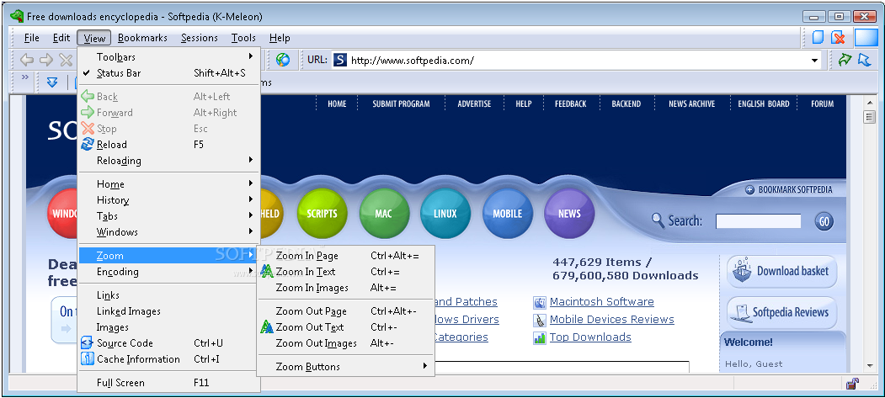Expand the Zoom Buttons submenu
885x398 pixels.
[345, 366]
